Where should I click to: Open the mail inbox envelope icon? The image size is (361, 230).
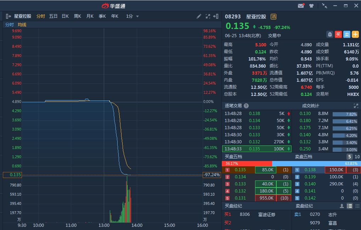[301, 6]
